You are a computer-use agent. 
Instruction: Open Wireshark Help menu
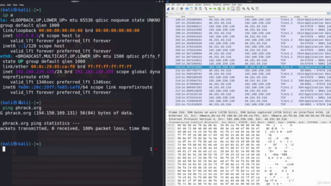[x=240, y=5]
